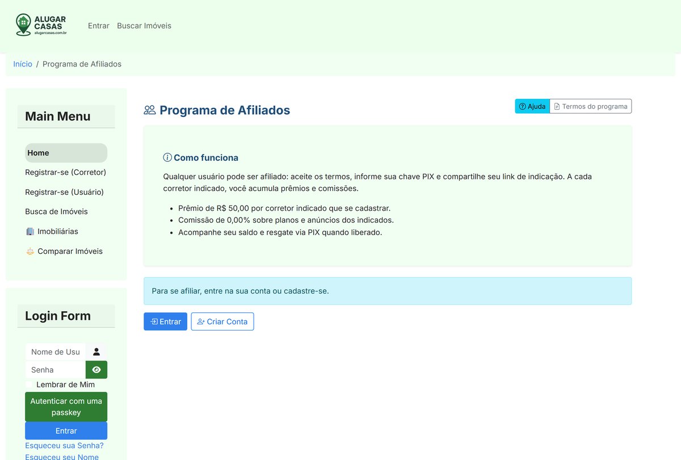Open Buscar Imóveis in the top navigation
The height and width of the screenshot is (460, 681).
(x=144, y=26)
